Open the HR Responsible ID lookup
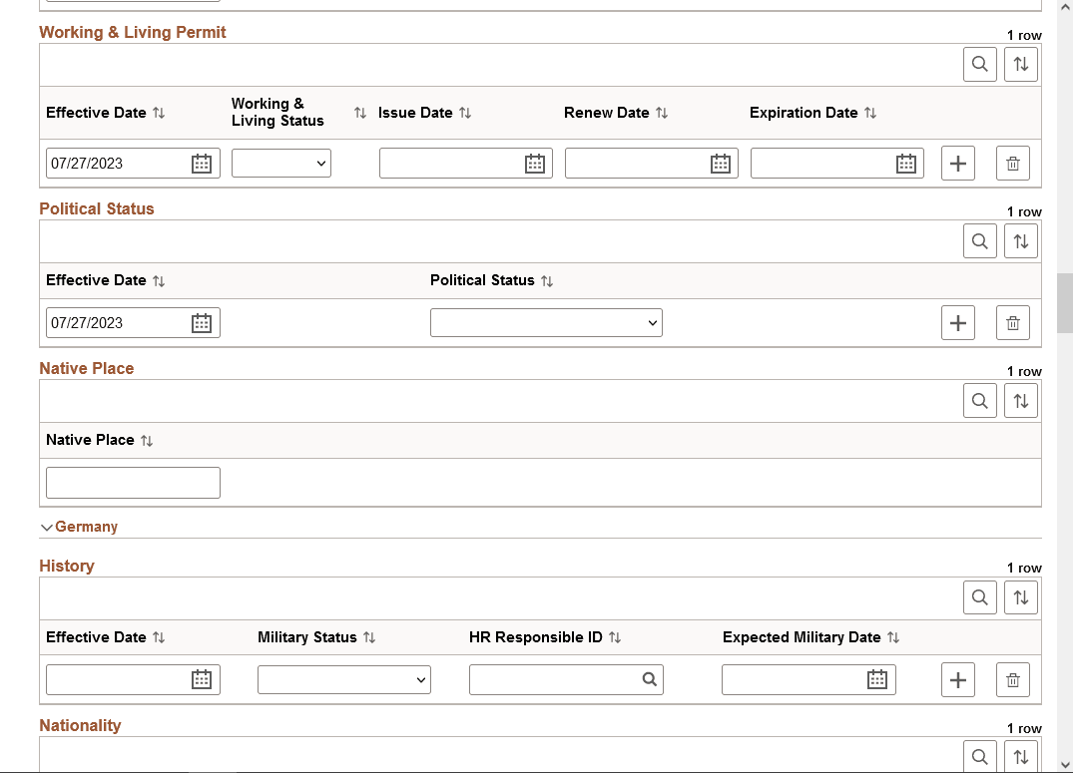This screenshot has width=1073, height=773. (651, 679)
